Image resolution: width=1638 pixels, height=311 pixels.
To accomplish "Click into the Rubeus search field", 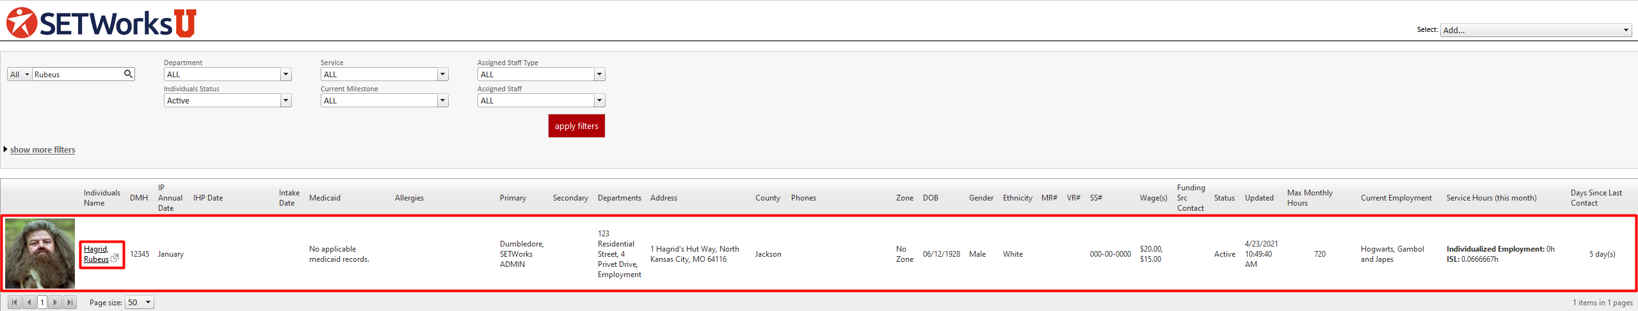I will pos(77,75).
